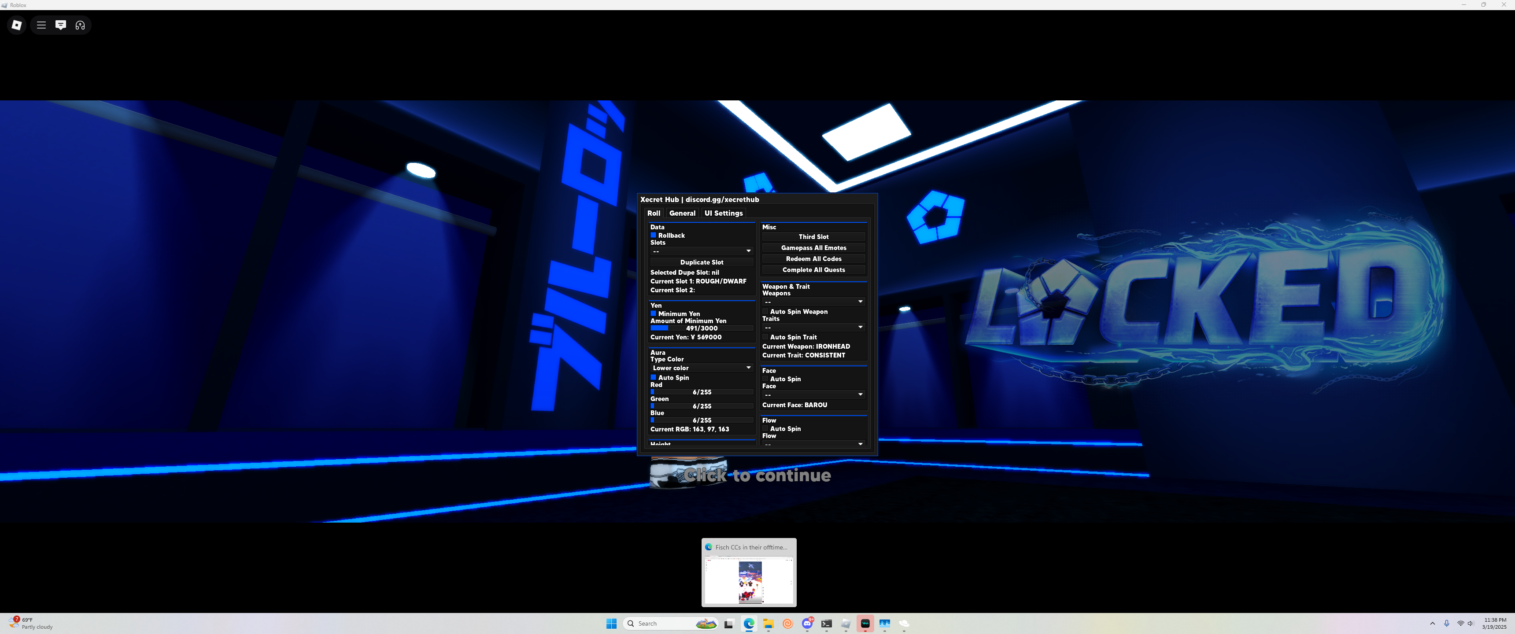Click the Duplicate Slot button

tap(701, 262)
